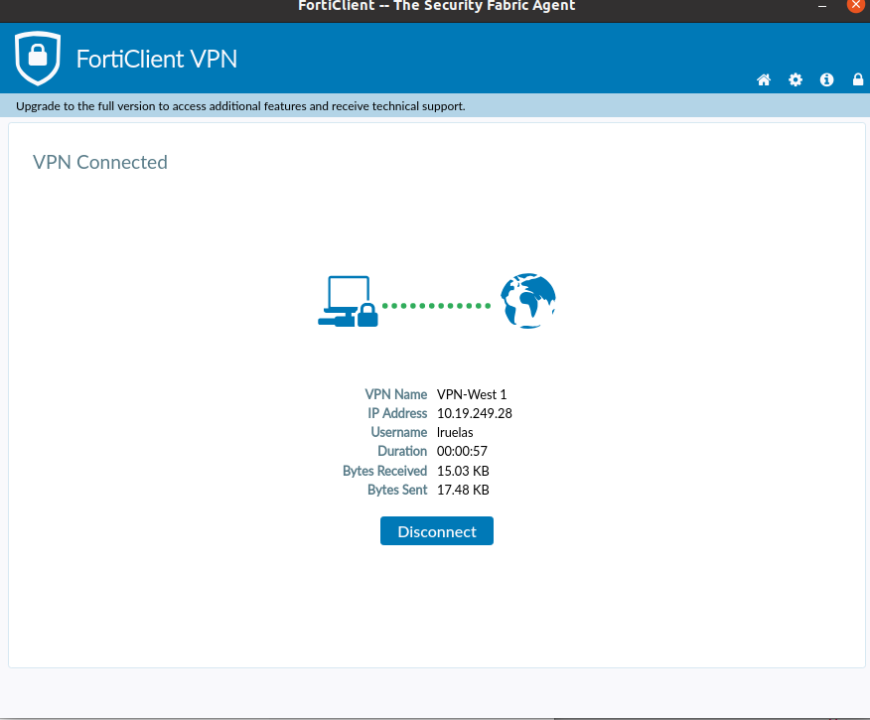The image size is (870, 720).
Task: Click the 'VPN Name' label
Action: 396,394
